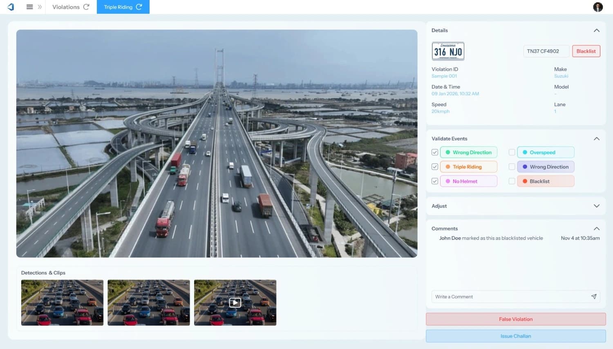Expand the Adjust section

(597, 206)
